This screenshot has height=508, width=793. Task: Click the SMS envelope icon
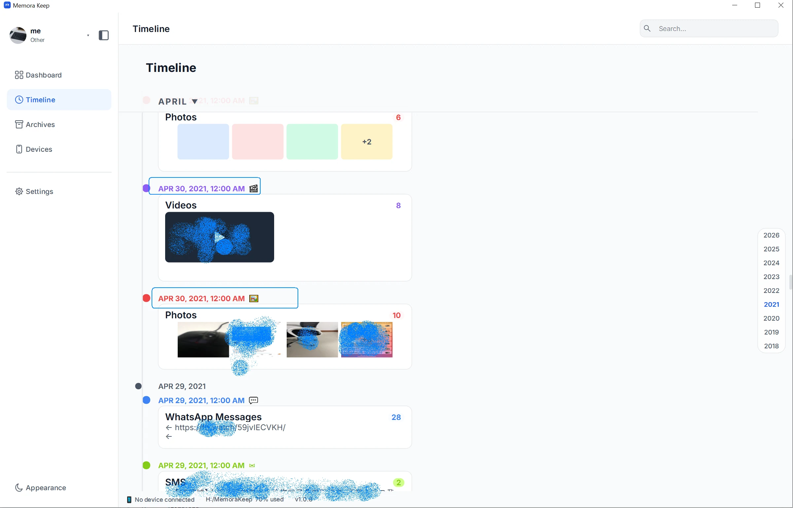point(252,465)
